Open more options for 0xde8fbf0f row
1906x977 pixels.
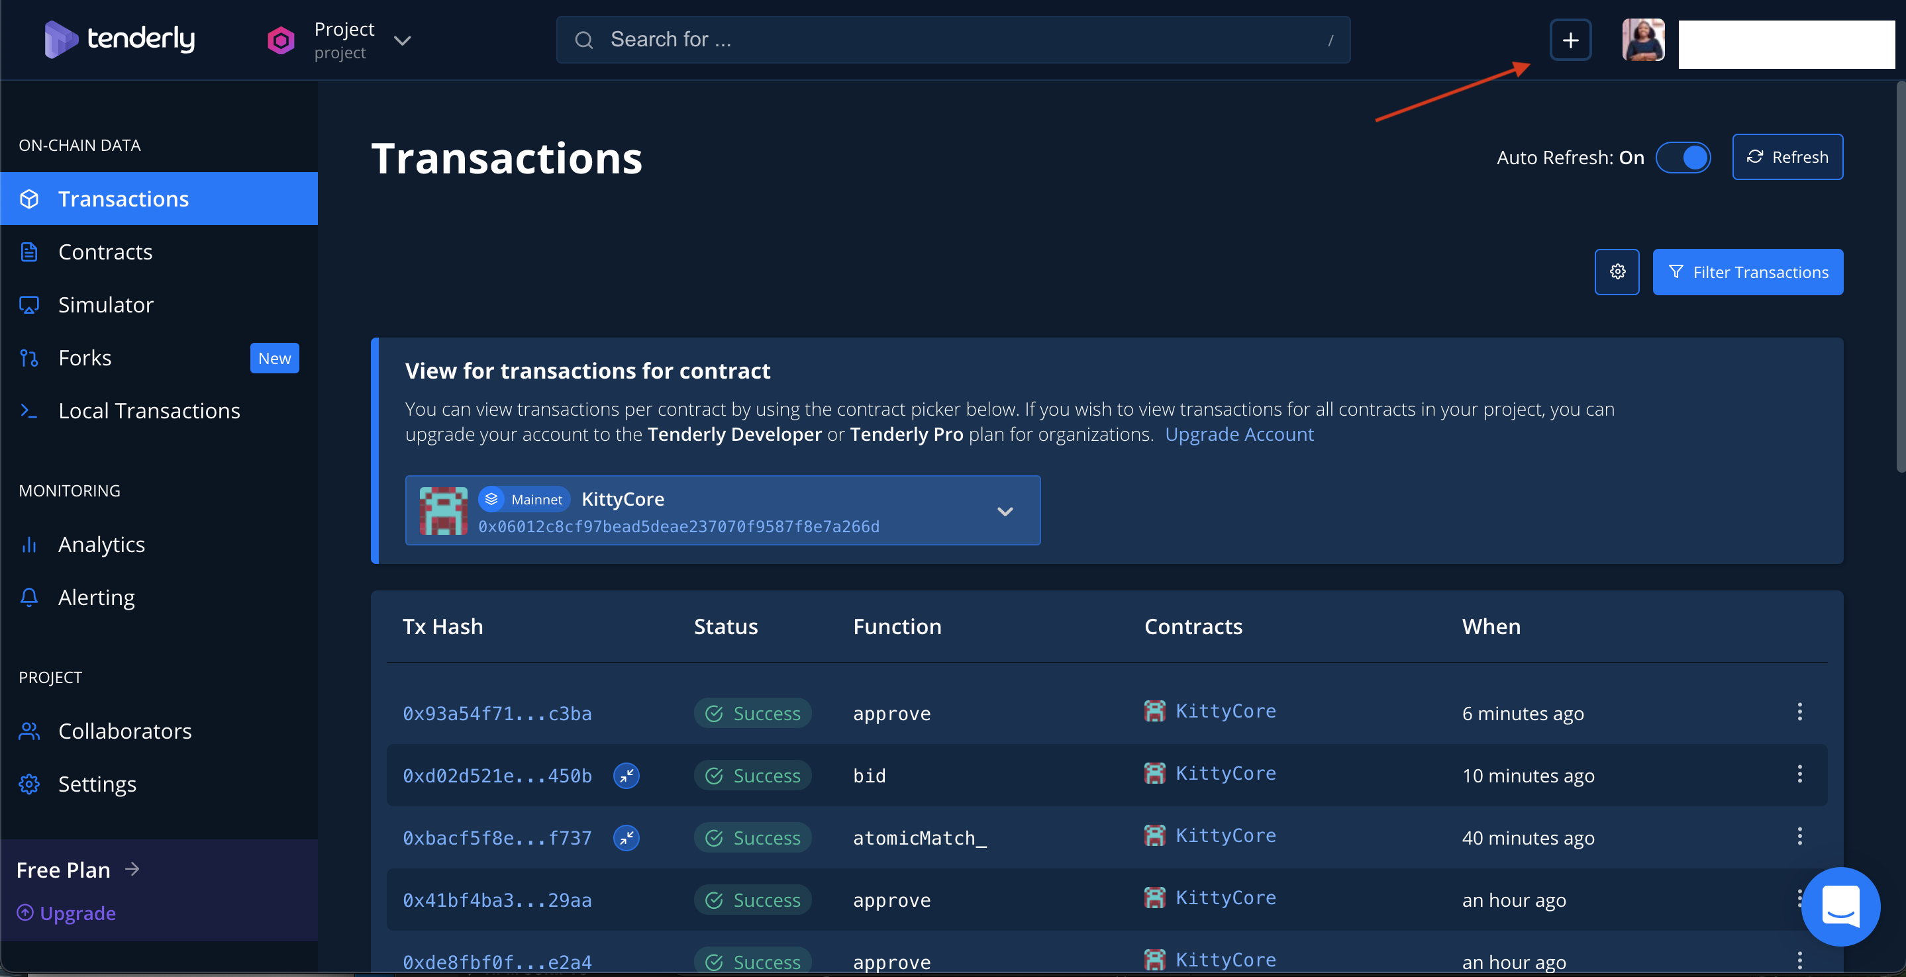[1799, 960]
